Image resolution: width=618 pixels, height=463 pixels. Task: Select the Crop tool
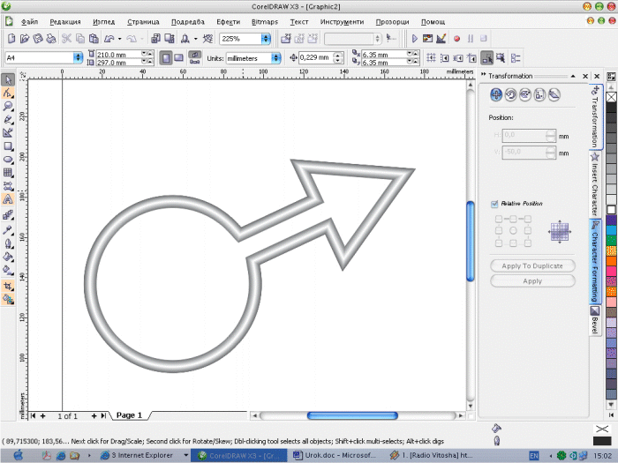[x=8, y=287]
